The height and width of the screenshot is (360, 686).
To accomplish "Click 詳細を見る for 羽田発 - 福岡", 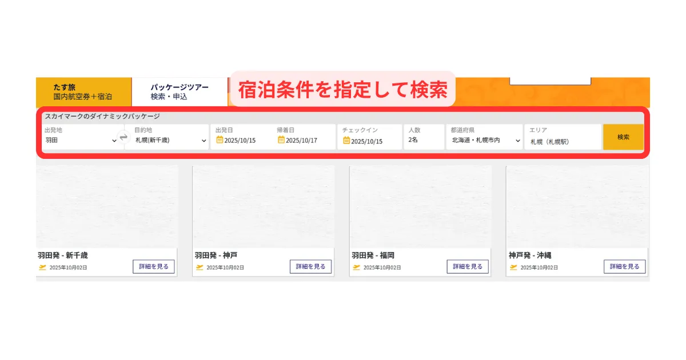I will 468,267.
